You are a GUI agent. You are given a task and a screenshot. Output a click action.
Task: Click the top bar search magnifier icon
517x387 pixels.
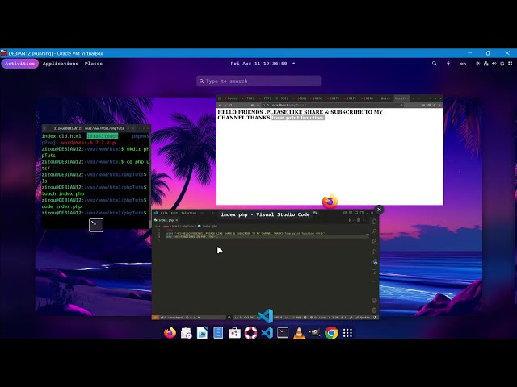tap(435, 64)
